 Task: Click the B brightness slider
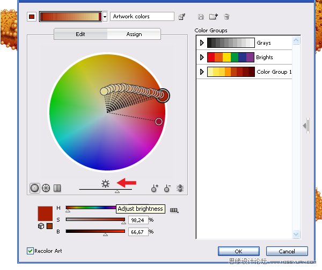click(96, 231)
